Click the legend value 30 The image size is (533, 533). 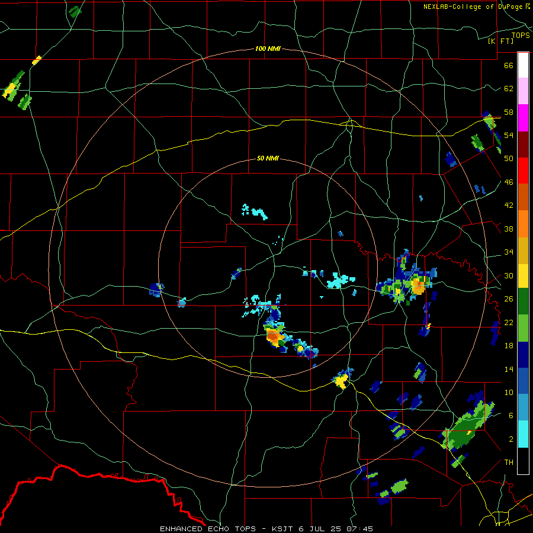coord(509,275)
